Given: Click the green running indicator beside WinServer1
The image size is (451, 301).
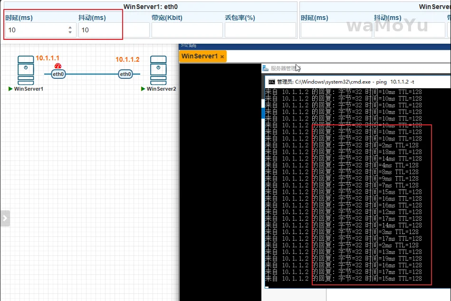Looking at the screenshot, I should pos(10,89).
